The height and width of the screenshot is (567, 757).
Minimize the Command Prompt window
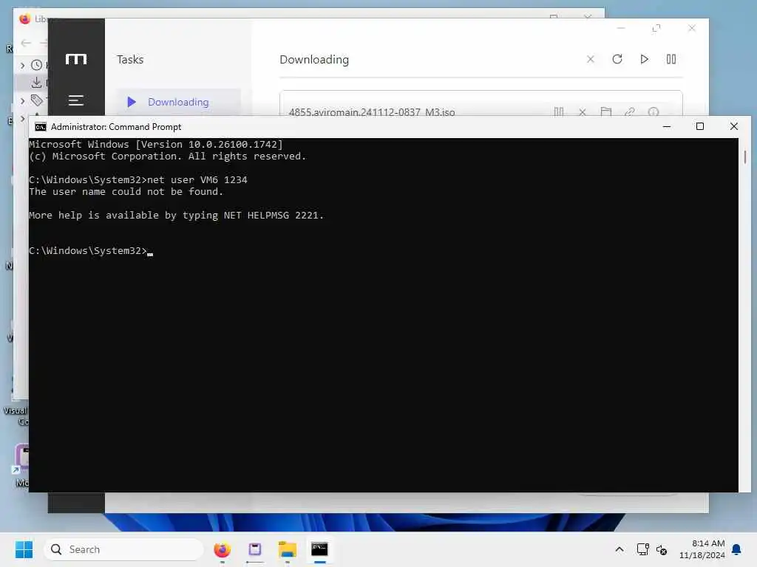pyautogui.click(x=667, y=126)
